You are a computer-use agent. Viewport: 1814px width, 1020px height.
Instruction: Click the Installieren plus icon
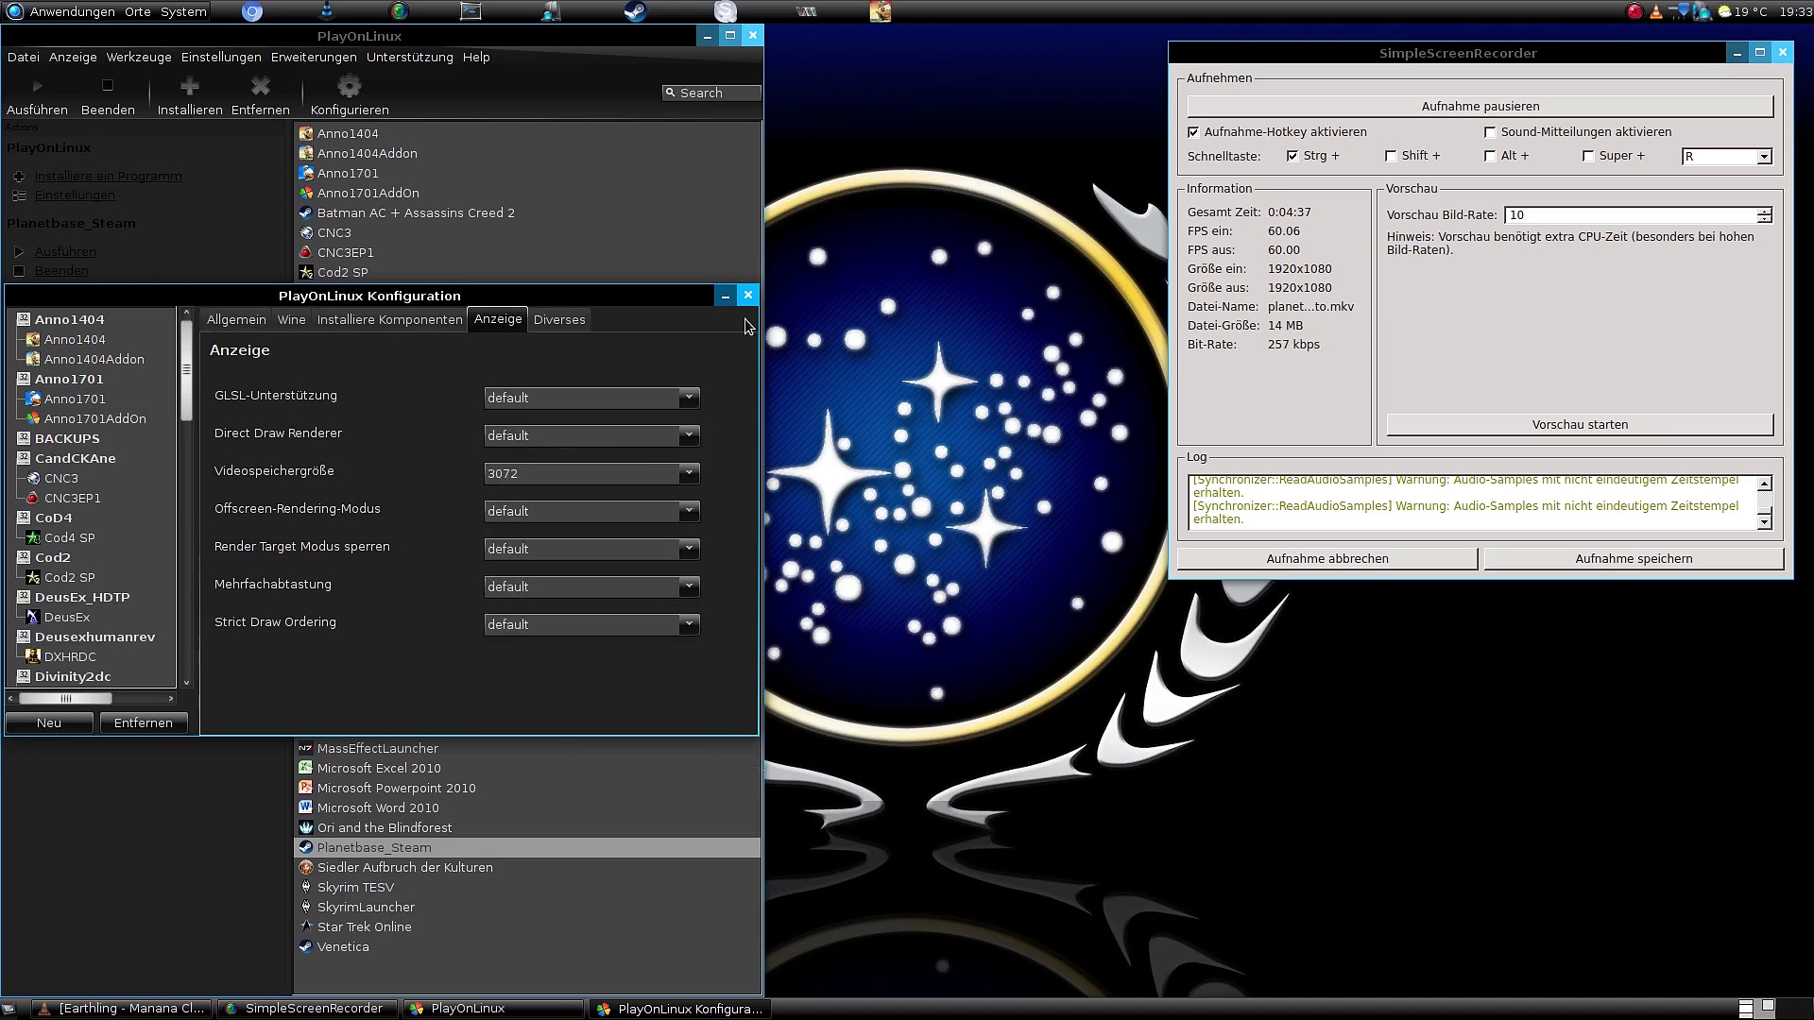pos(190,87)
